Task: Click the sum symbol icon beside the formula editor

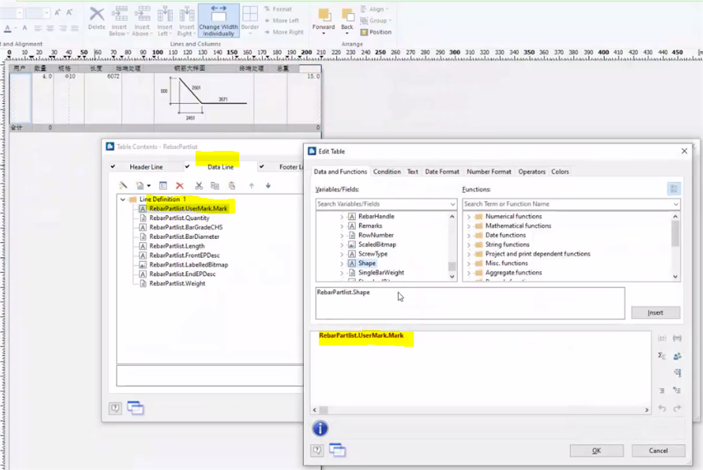Action: point(662,355)
